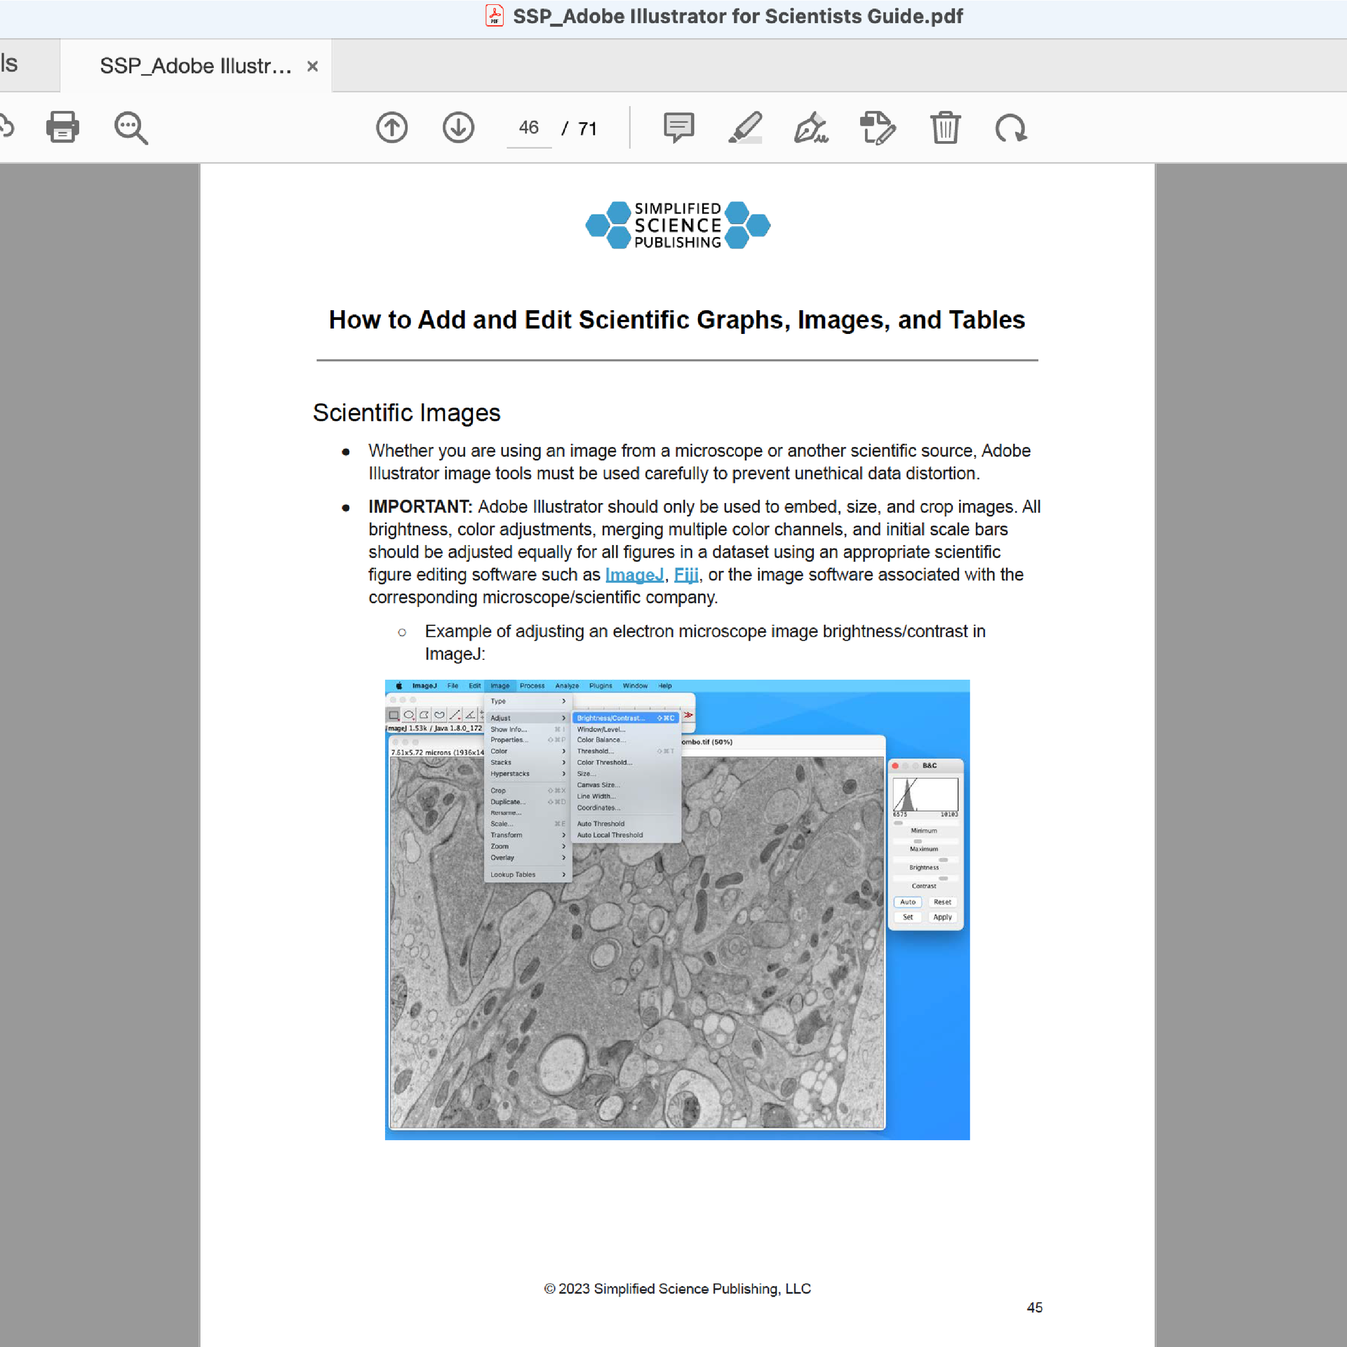Open the find text magnifier tool
The width and height of the screenshot is (1347, 1347).
(130, 128)
